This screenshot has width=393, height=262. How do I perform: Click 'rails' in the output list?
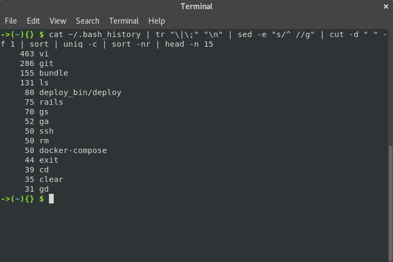(51, 102)
